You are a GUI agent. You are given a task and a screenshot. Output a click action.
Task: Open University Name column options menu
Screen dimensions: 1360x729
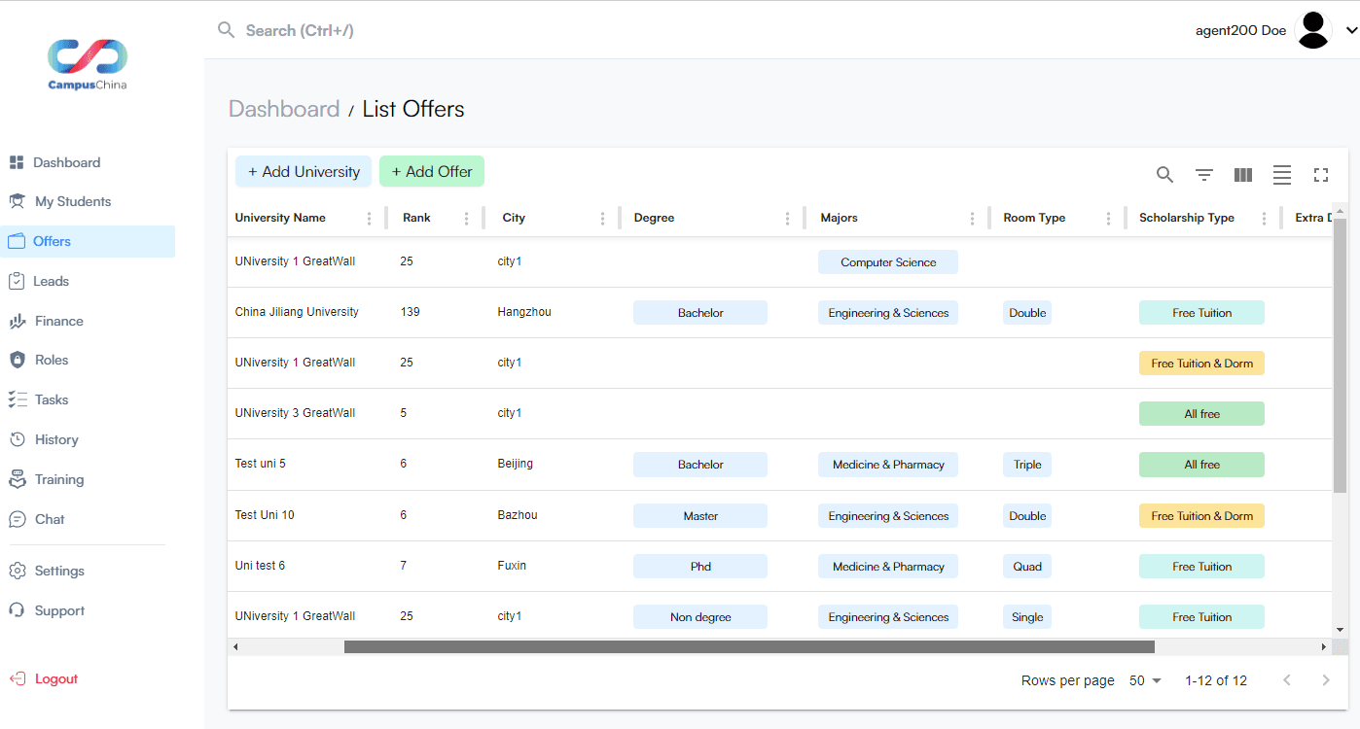[369, 219]
